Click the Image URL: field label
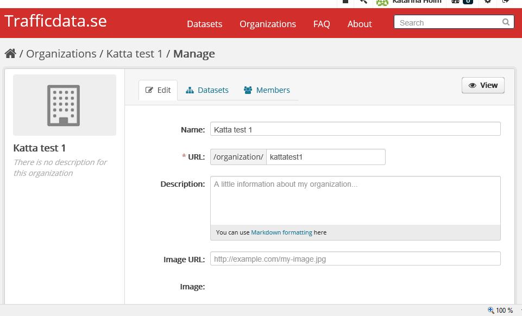The width and height of the screenshot is (522, 316). (x=184, y=260)
